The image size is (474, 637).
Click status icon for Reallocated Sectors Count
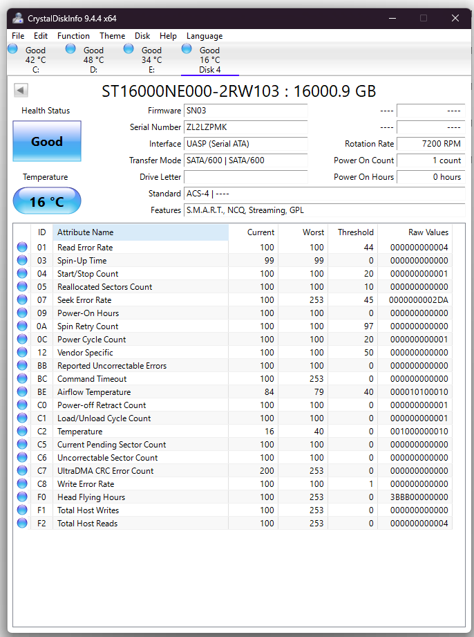click(22, 286)
